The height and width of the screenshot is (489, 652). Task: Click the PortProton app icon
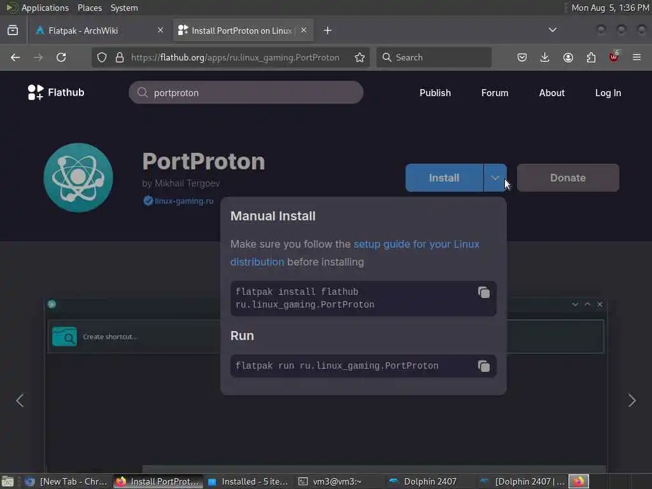[78, 178]
